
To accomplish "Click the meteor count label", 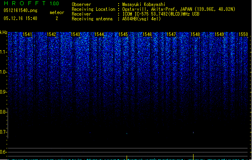I will (56, 12).
